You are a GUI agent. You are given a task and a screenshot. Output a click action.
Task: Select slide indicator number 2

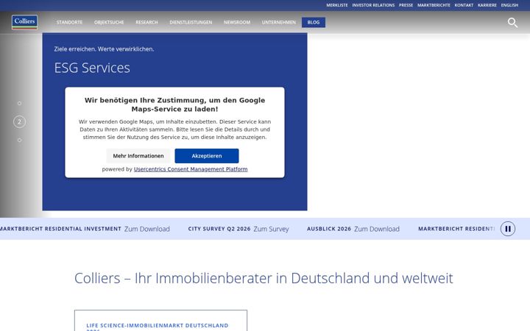coord(20,122)
